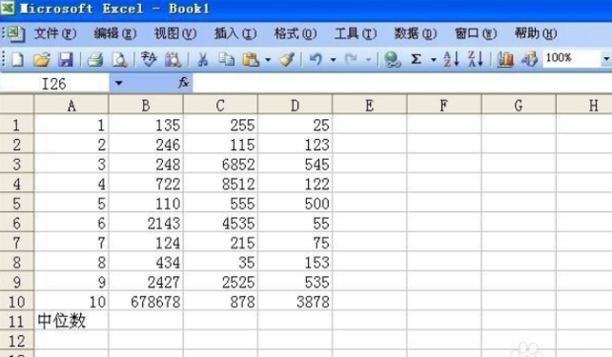Open the 插入(I) menu
The height and width of the screenshot is (357, 612).
235,34
